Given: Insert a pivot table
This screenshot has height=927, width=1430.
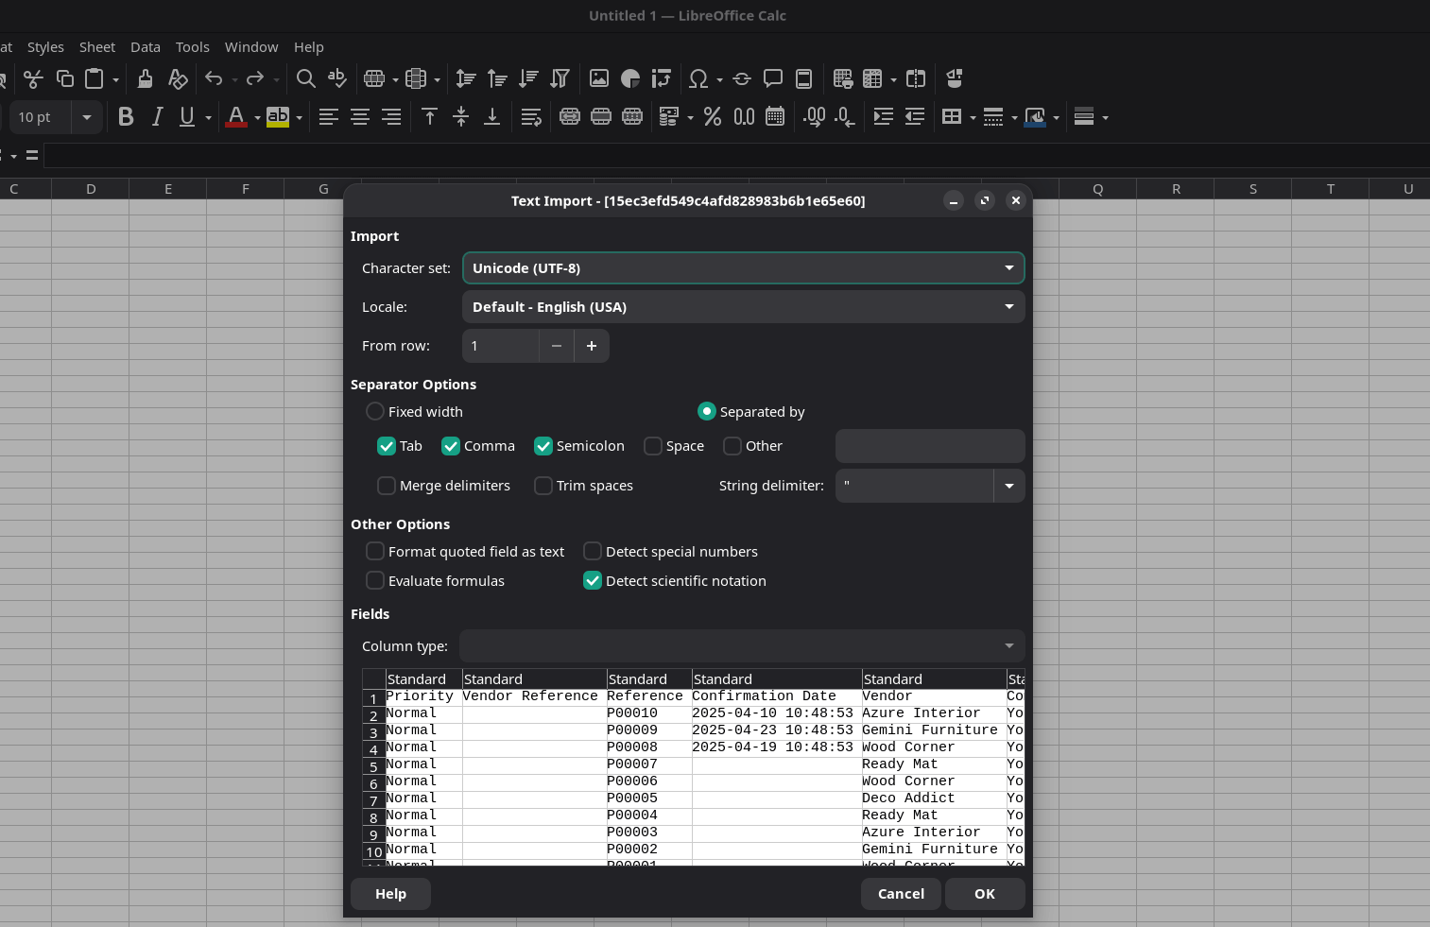Looking at the screenshot, I should pos(661,78).
